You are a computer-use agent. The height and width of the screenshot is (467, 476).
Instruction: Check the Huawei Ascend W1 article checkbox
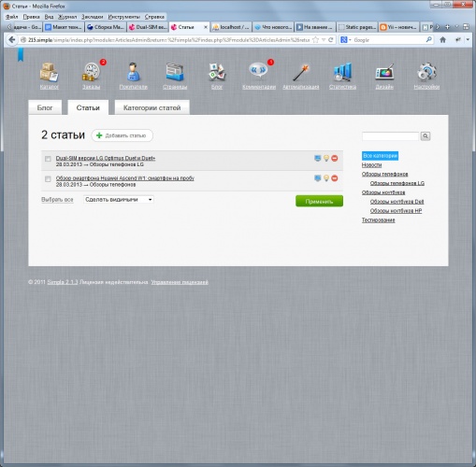coord(48,178)
